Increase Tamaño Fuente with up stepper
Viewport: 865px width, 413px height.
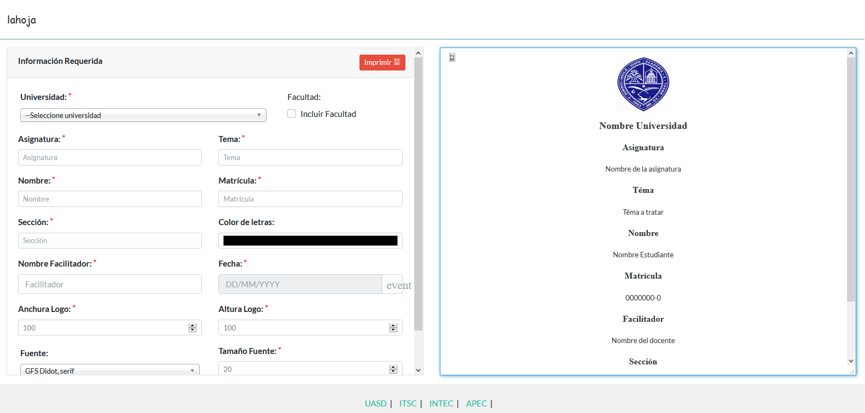[x=393, y=367]
